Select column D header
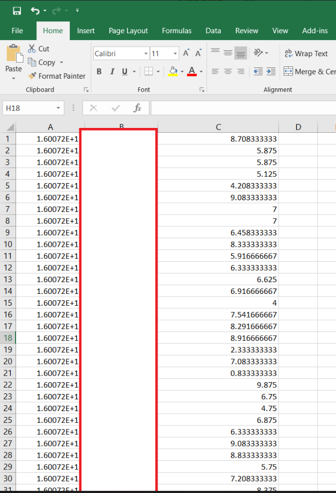The image size is (336, 493). coord(298,127)
